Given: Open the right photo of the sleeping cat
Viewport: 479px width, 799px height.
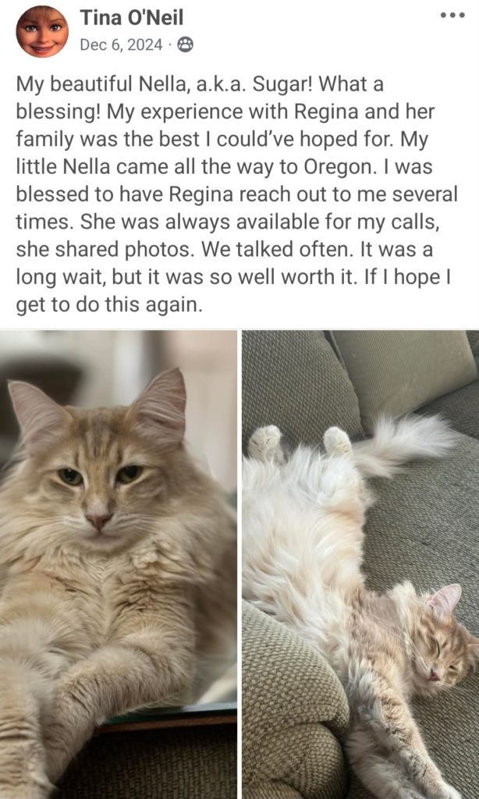Looking at the screenshot, I should pos(360,564).
